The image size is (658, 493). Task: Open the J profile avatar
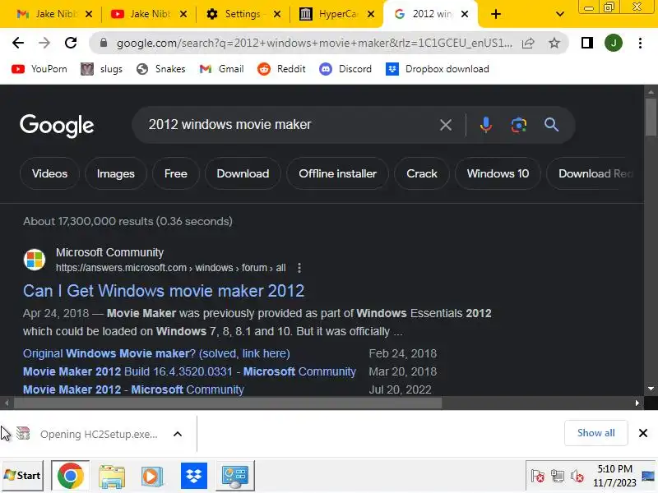pyautogui.click(x=614, y=43)
